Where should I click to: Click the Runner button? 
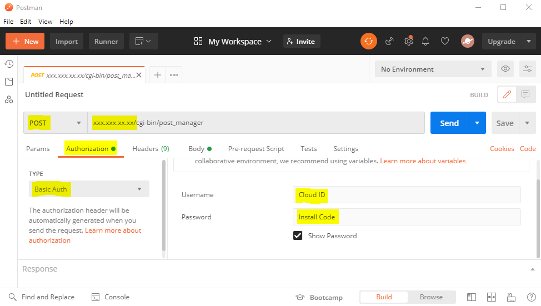point(106,42)
